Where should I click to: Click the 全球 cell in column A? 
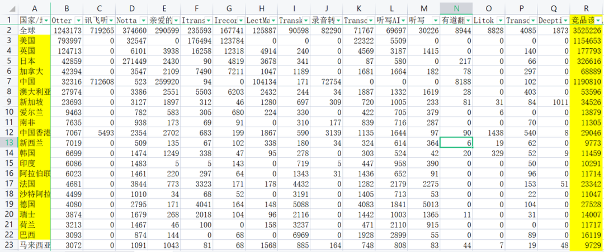34,30
